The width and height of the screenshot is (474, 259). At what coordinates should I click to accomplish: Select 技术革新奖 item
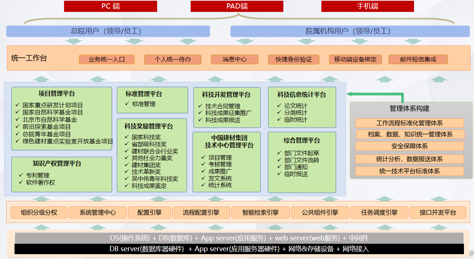[146, 172]
